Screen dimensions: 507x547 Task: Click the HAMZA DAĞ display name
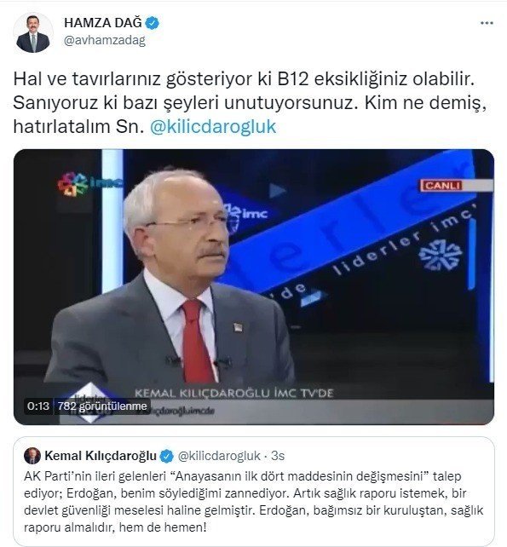click(x=103, y=23)
